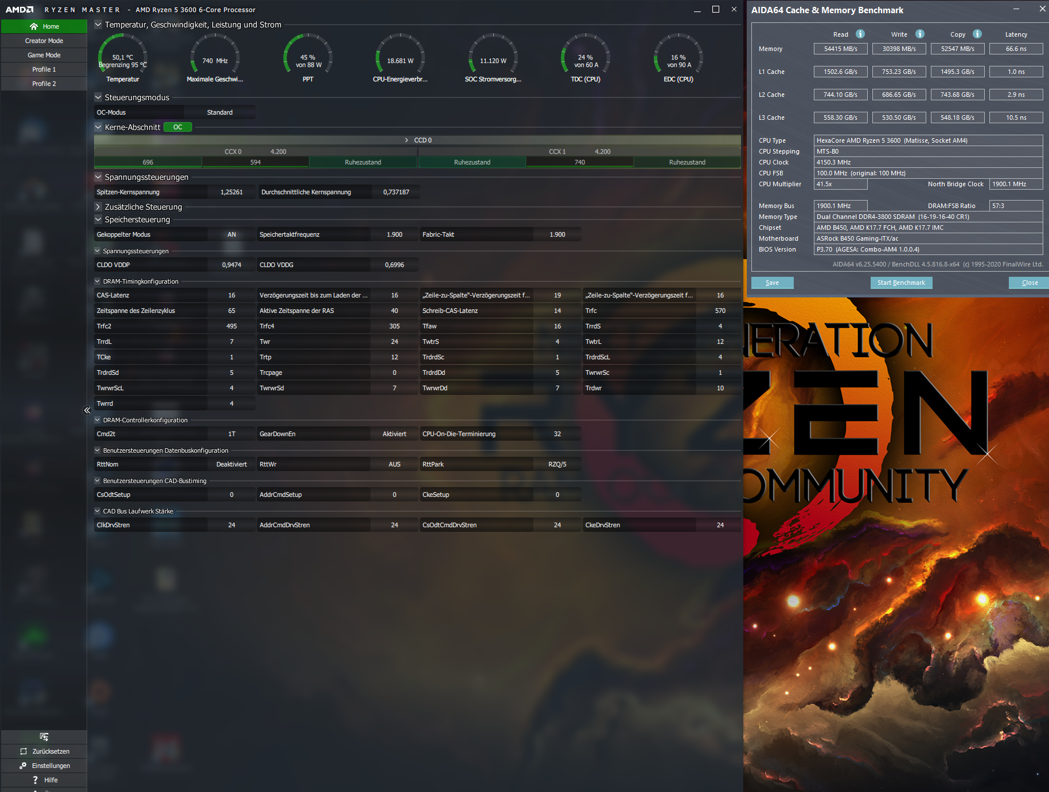
Task: Click the OC-Modus Standard value
Action: [220, 112]
